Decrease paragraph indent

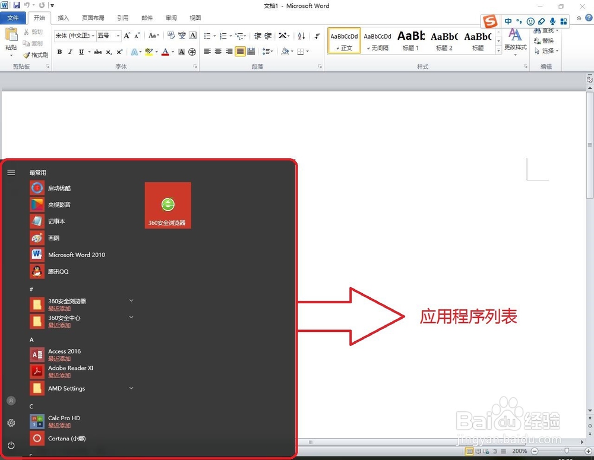[258, 36]
